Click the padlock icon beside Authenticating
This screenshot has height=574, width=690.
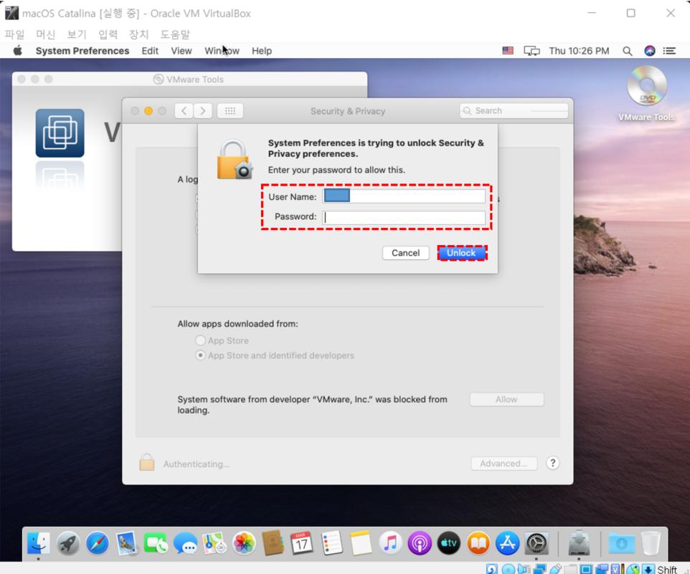[x=147, y=462]
